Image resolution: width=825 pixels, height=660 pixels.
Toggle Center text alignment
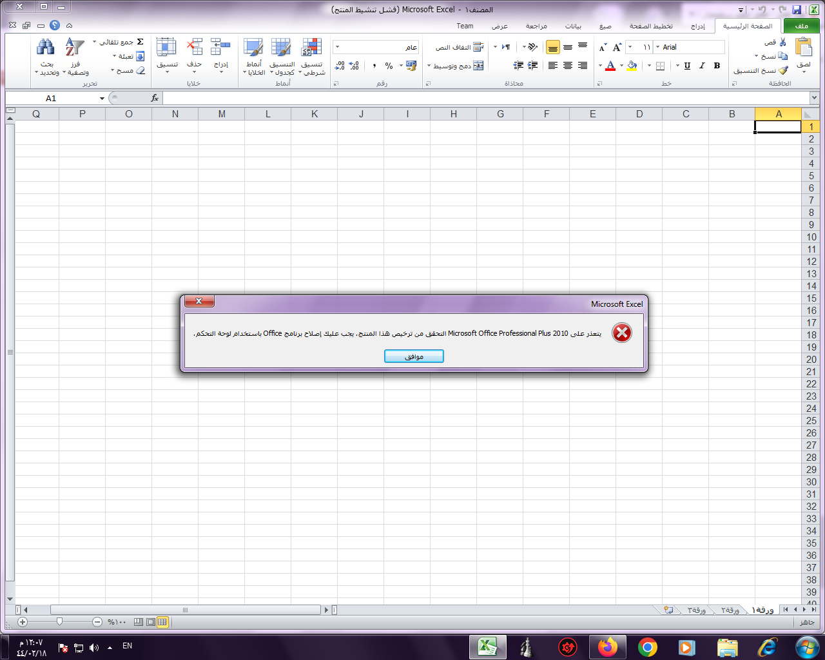click(568, 66)
